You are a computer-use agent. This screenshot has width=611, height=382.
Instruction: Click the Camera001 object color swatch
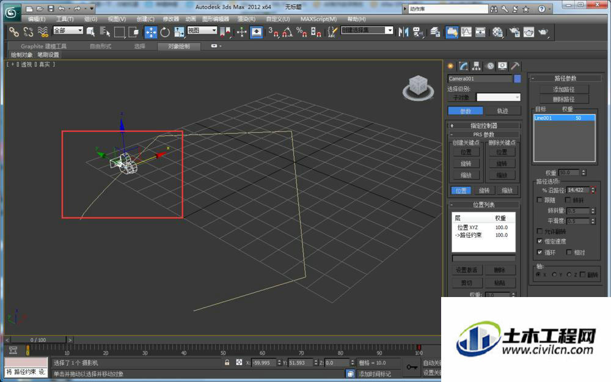517,79
